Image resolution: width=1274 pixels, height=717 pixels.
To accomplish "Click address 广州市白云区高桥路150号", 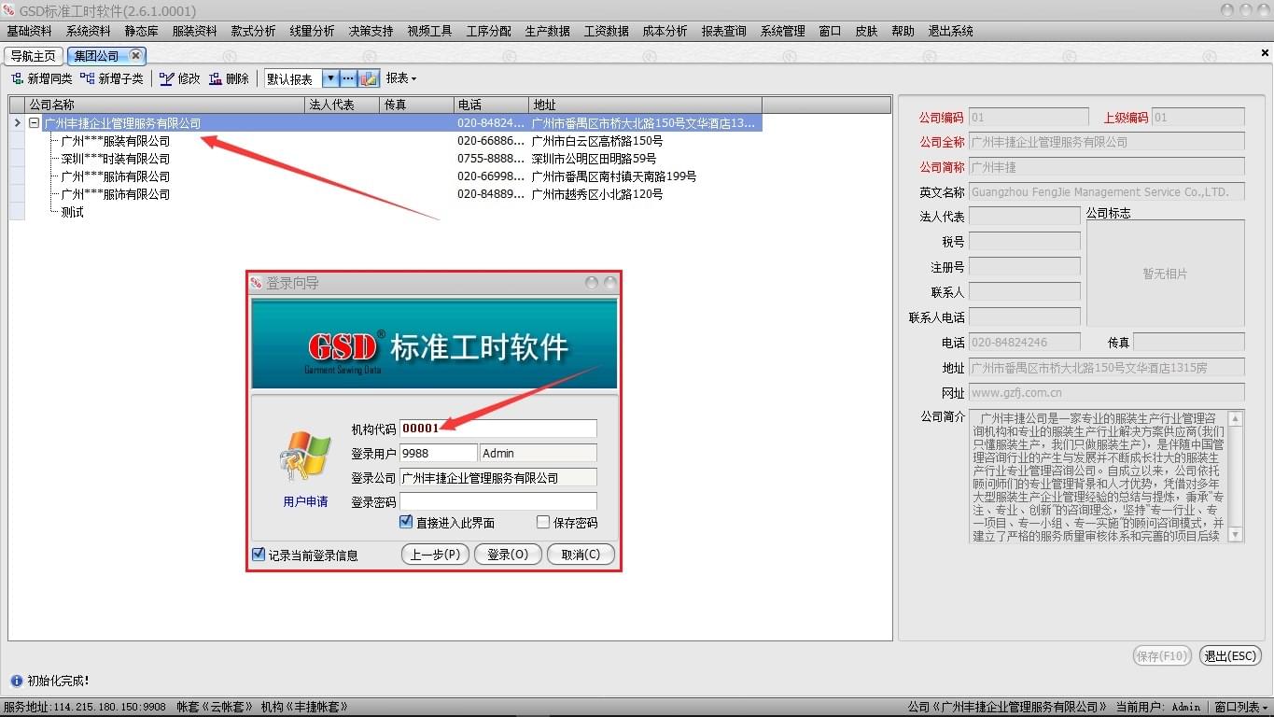I will click(x=597, y=141).
